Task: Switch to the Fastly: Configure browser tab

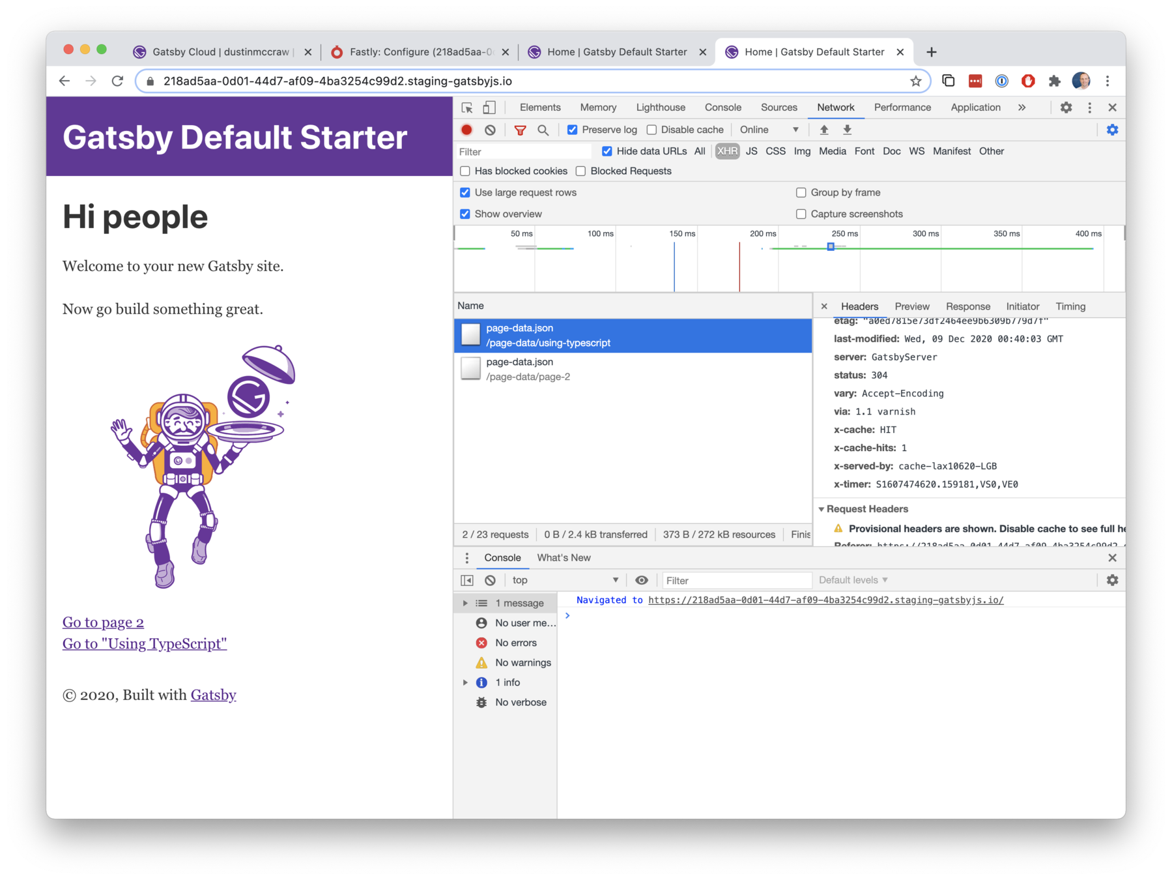Action: point(420,52)
